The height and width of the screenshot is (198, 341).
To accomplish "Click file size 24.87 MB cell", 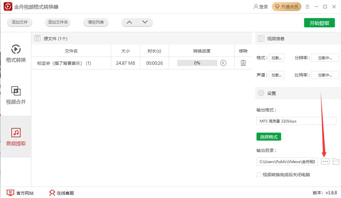I will point(125,63).
